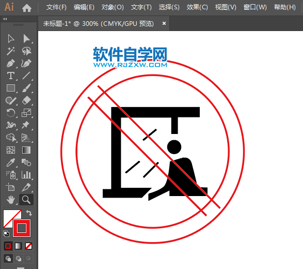The height and width of the screenshot is (269, 303).
Task: Select the Perspective Grid tool
Action: click(26, 138)
